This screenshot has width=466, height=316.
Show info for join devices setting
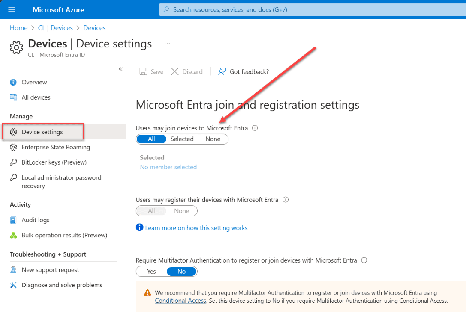(255, 128)
